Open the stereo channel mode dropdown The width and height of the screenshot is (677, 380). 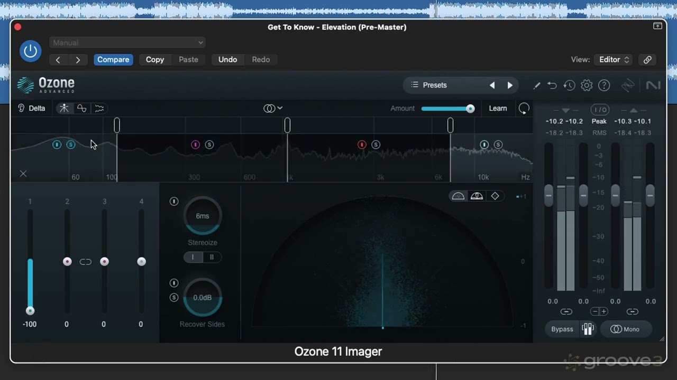click(x=273, y=108)
